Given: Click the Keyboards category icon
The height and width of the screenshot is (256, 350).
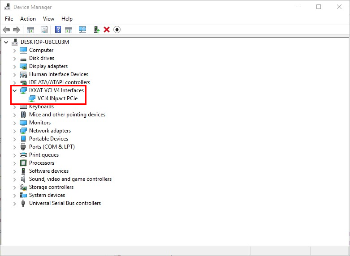Looking at the screenshot, I should point(23,107).
